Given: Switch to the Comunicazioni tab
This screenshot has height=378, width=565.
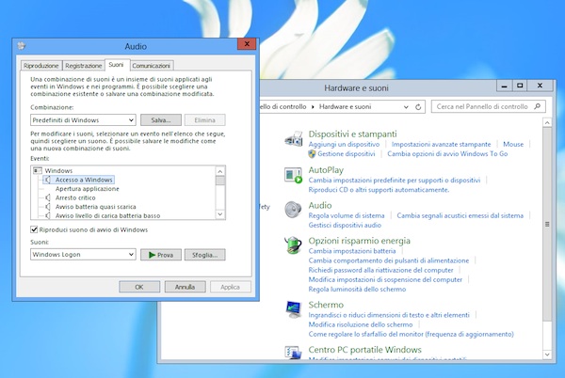Looking at the screenshot, I should click(151, 66).
